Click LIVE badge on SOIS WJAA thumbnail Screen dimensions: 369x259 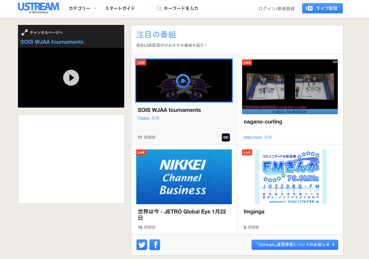[x=141, y=62]
